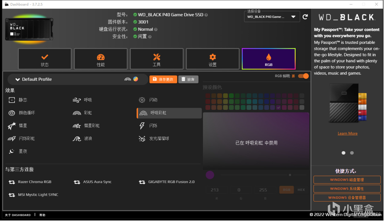Screen dimensions: 385x222
Task: Click the 放弃 discard button
Action: pos(188,79)
